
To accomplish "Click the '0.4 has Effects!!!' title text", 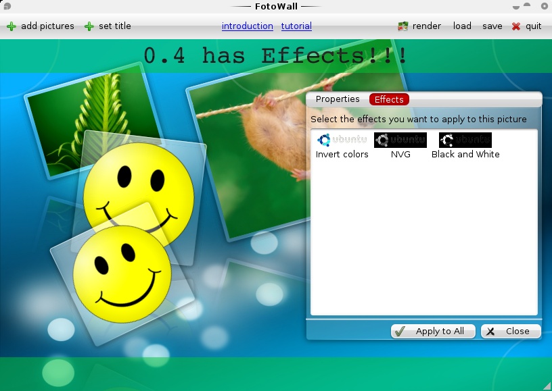I will [275, 55].
